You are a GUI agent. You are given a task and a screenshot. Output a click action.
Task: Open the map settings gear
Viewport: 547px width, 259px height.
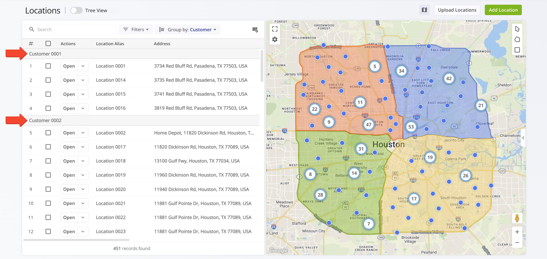pos(275,39)
